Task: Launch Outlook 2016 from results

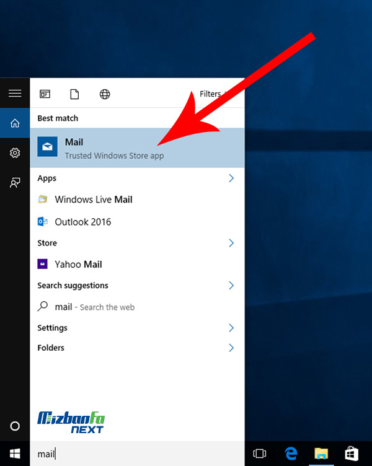Action: [137, 222]
